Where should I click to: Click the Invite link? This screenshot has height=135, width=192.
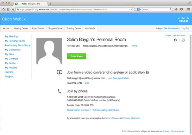tap(135, 46)
